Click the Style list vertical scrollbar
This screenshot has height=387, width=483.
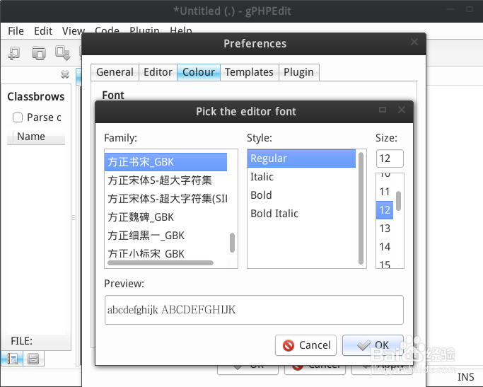[x=361, y=208]
